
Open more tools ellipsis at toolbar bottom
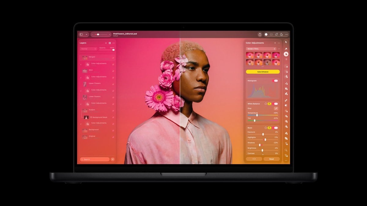pos(286,160)
